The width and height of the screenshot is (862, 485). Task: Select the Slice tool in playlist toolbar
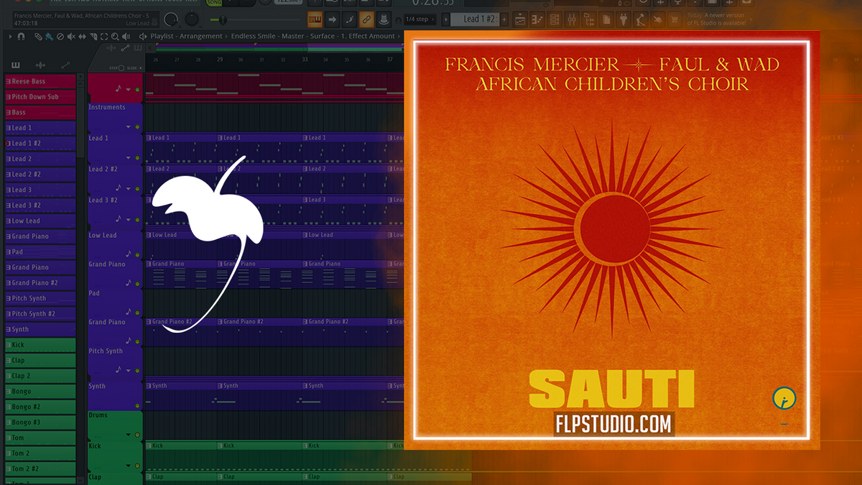click(93, 36)
